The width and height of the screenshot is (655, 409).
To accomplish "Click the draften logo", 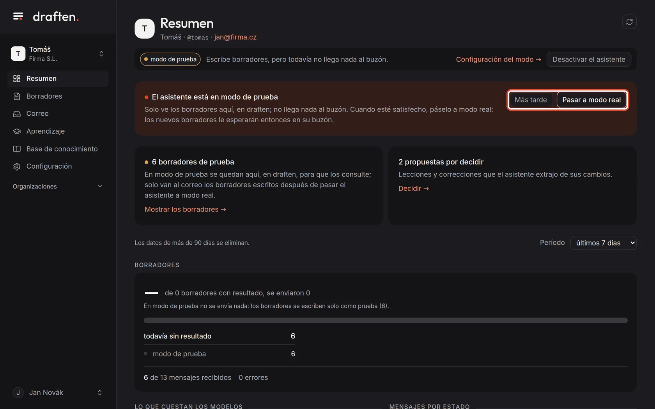I will (x=56, y=16).
